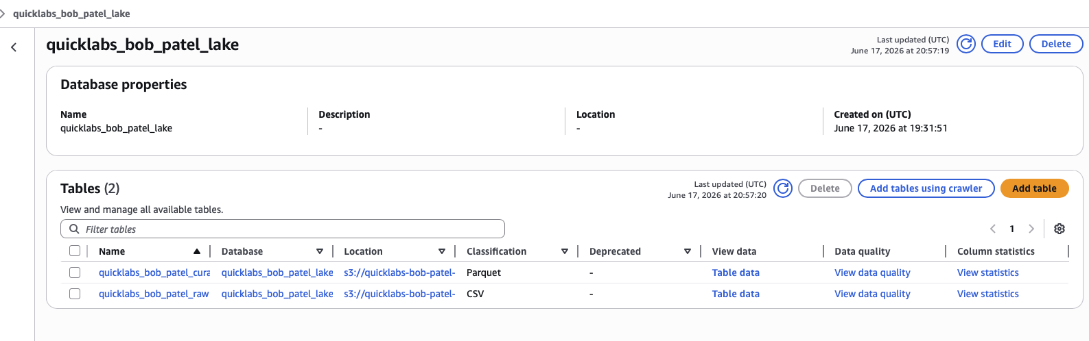Sort by Database column arrow
The width and height of the screenshot is (1089, 341).
coord(320,251)
